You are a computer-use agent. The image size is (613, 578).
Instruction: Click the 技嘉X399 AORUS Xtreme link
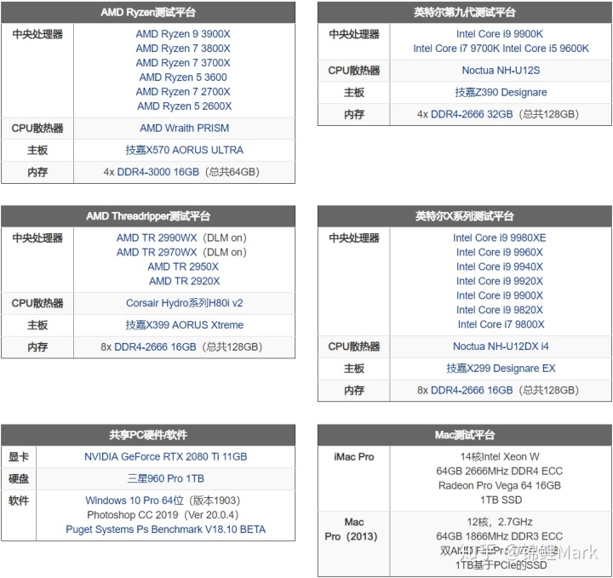(x=184, y=325)
